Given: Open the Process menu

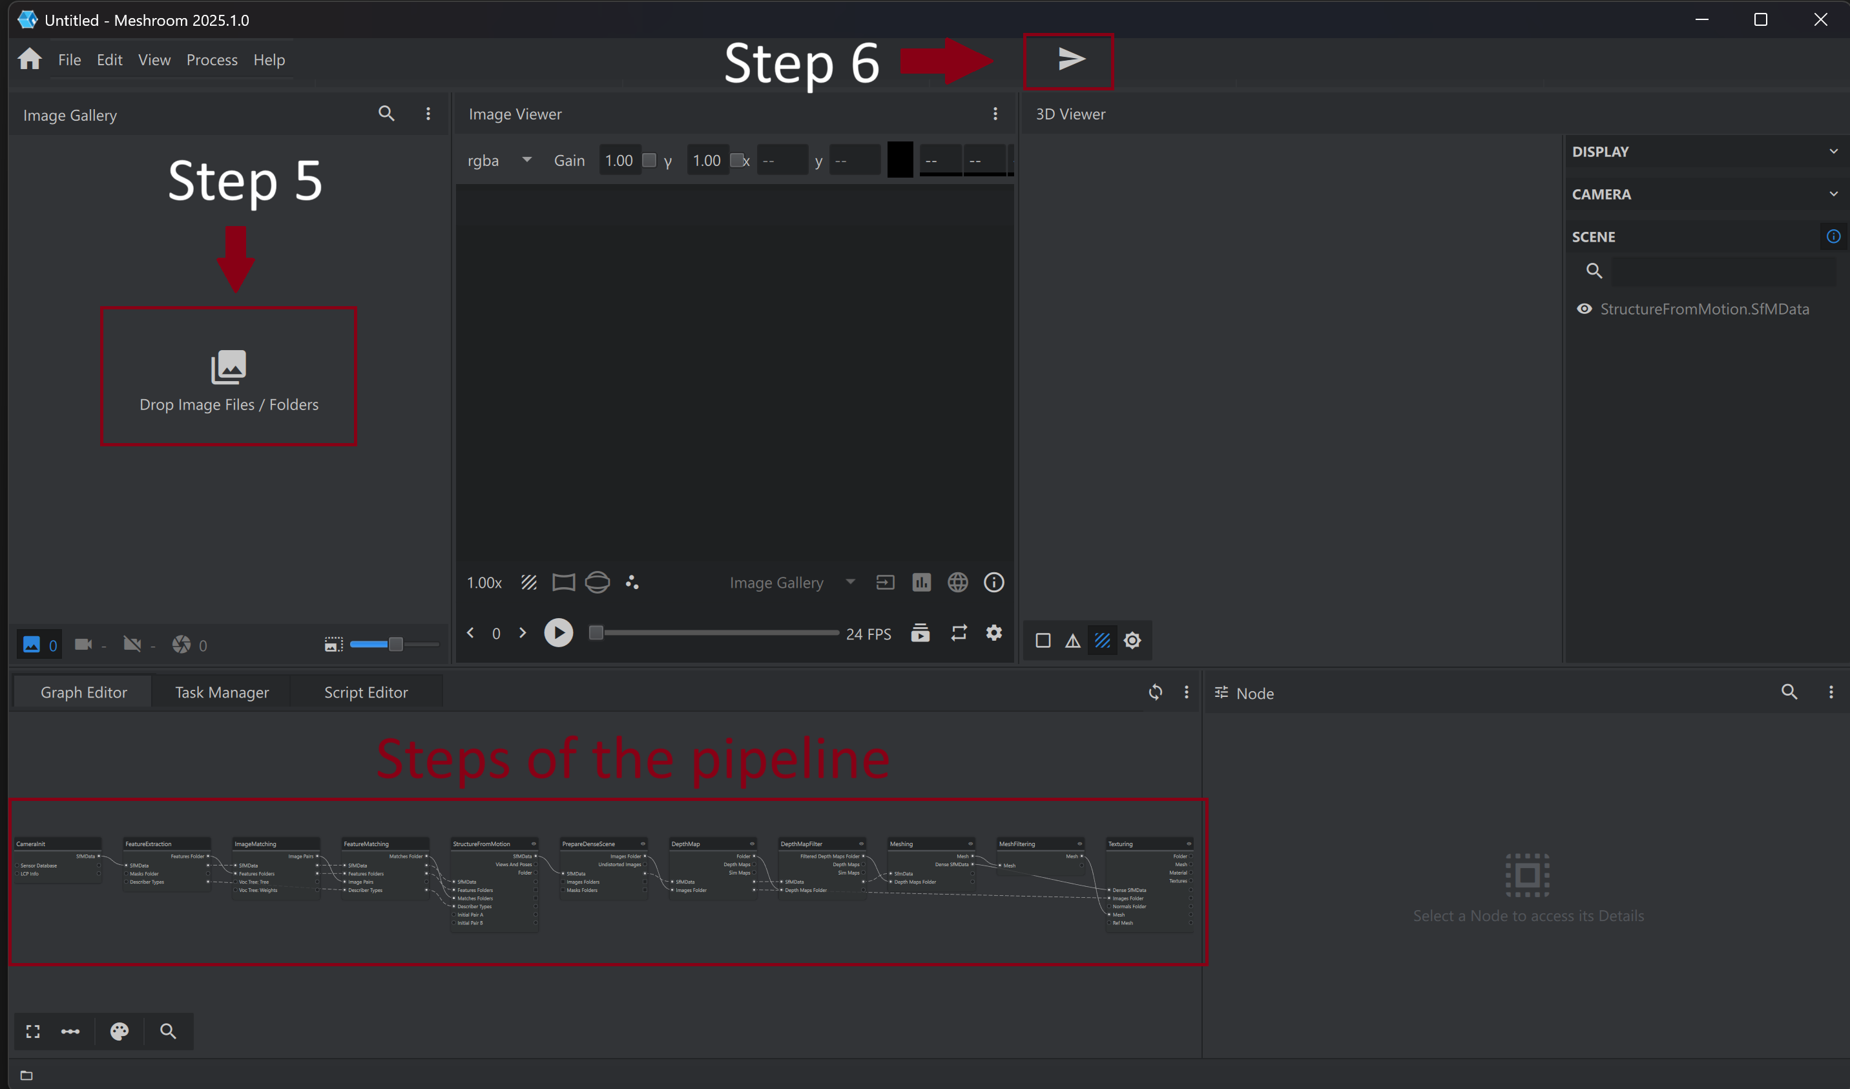Looking at the screenshot, I should [x=211, y=60].
